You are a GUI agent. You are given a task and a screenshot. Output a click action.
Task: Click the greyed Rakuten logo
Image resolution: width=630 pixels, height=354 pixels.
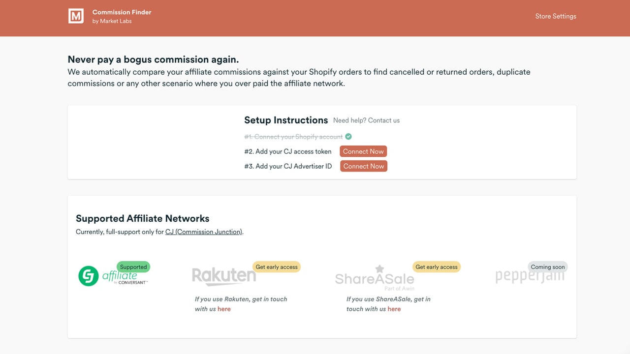click(x=224, y=276)
